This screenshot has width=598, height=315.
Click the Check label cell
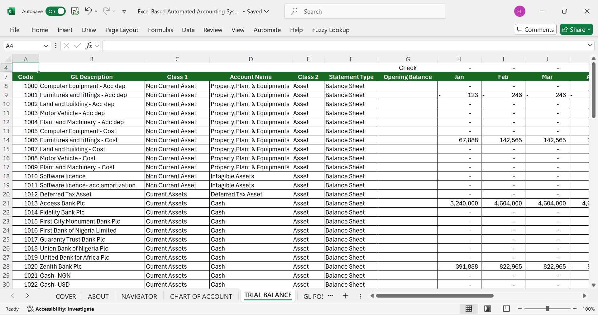point(408,68)
